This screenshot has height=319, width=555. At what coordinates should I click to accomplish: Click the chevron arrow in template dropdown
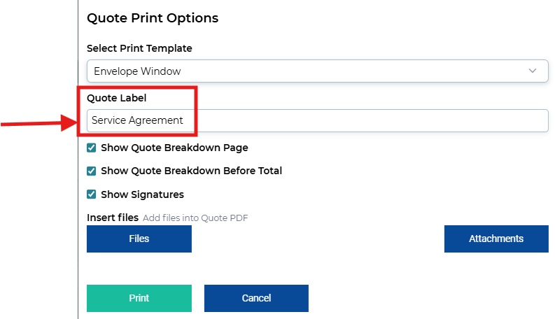coord(533,71)
